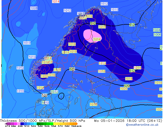The image size is (164, 127).
Task: Pick the orange arrow at legend's right end
Action: pyautogui.click(x=77, y=124)
